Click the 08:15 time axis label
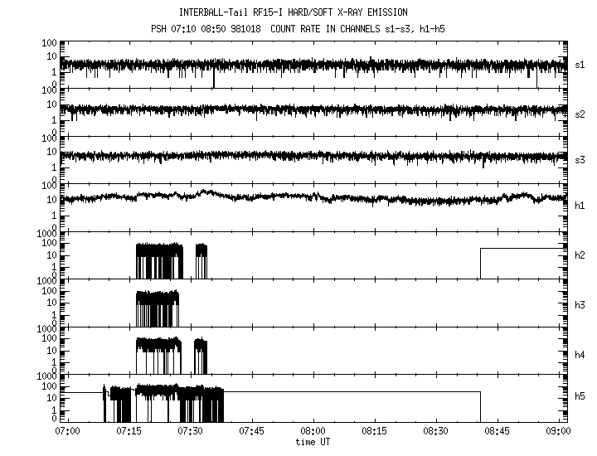Screen dimensions: 597x456 point(374,431)
